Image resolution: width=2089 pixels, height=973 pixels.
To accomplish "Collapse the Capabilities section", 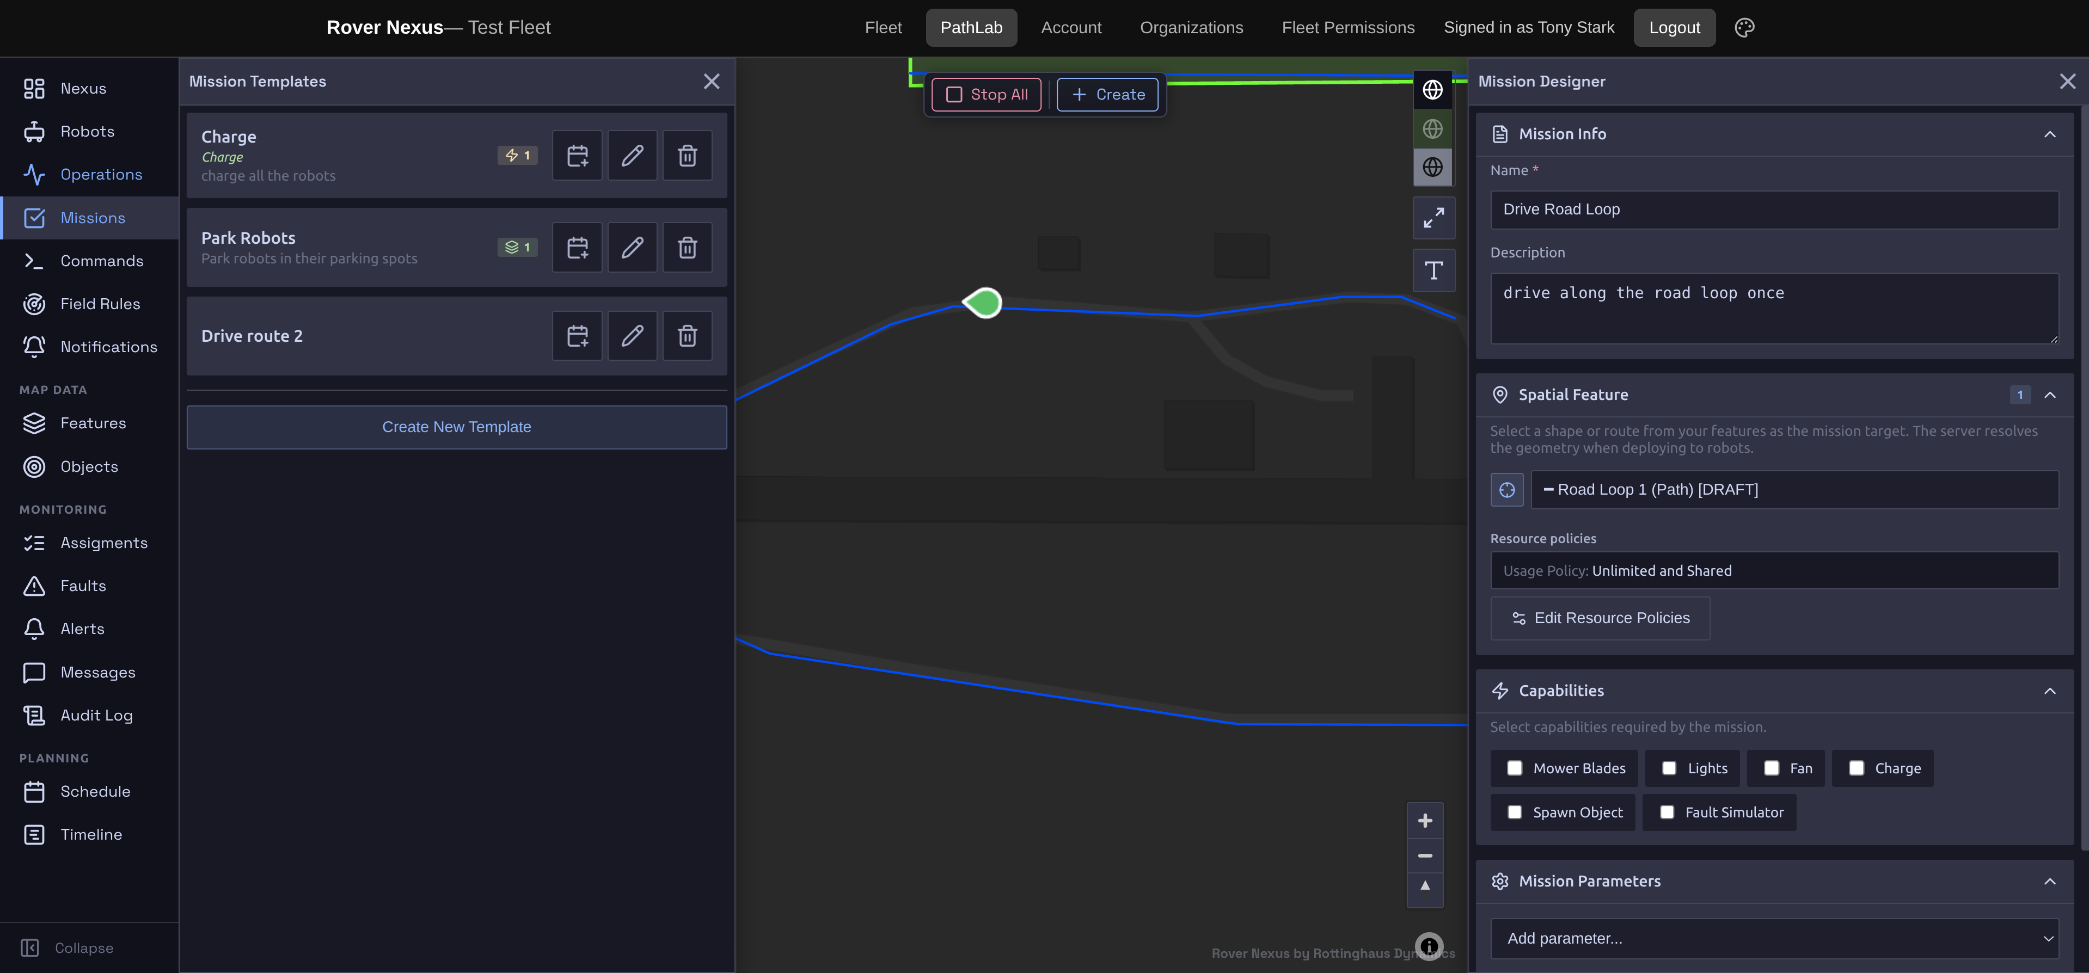I will pos(2049,691).
